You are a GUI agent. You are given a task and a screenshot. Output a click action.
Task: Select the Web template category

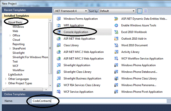click(15, 31)
